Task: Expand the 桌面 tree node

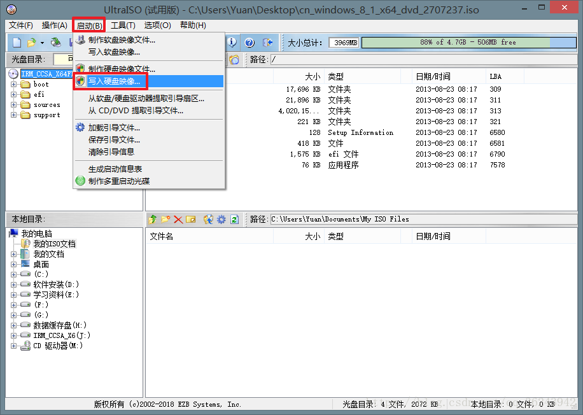Action: [x=14, y=264]
